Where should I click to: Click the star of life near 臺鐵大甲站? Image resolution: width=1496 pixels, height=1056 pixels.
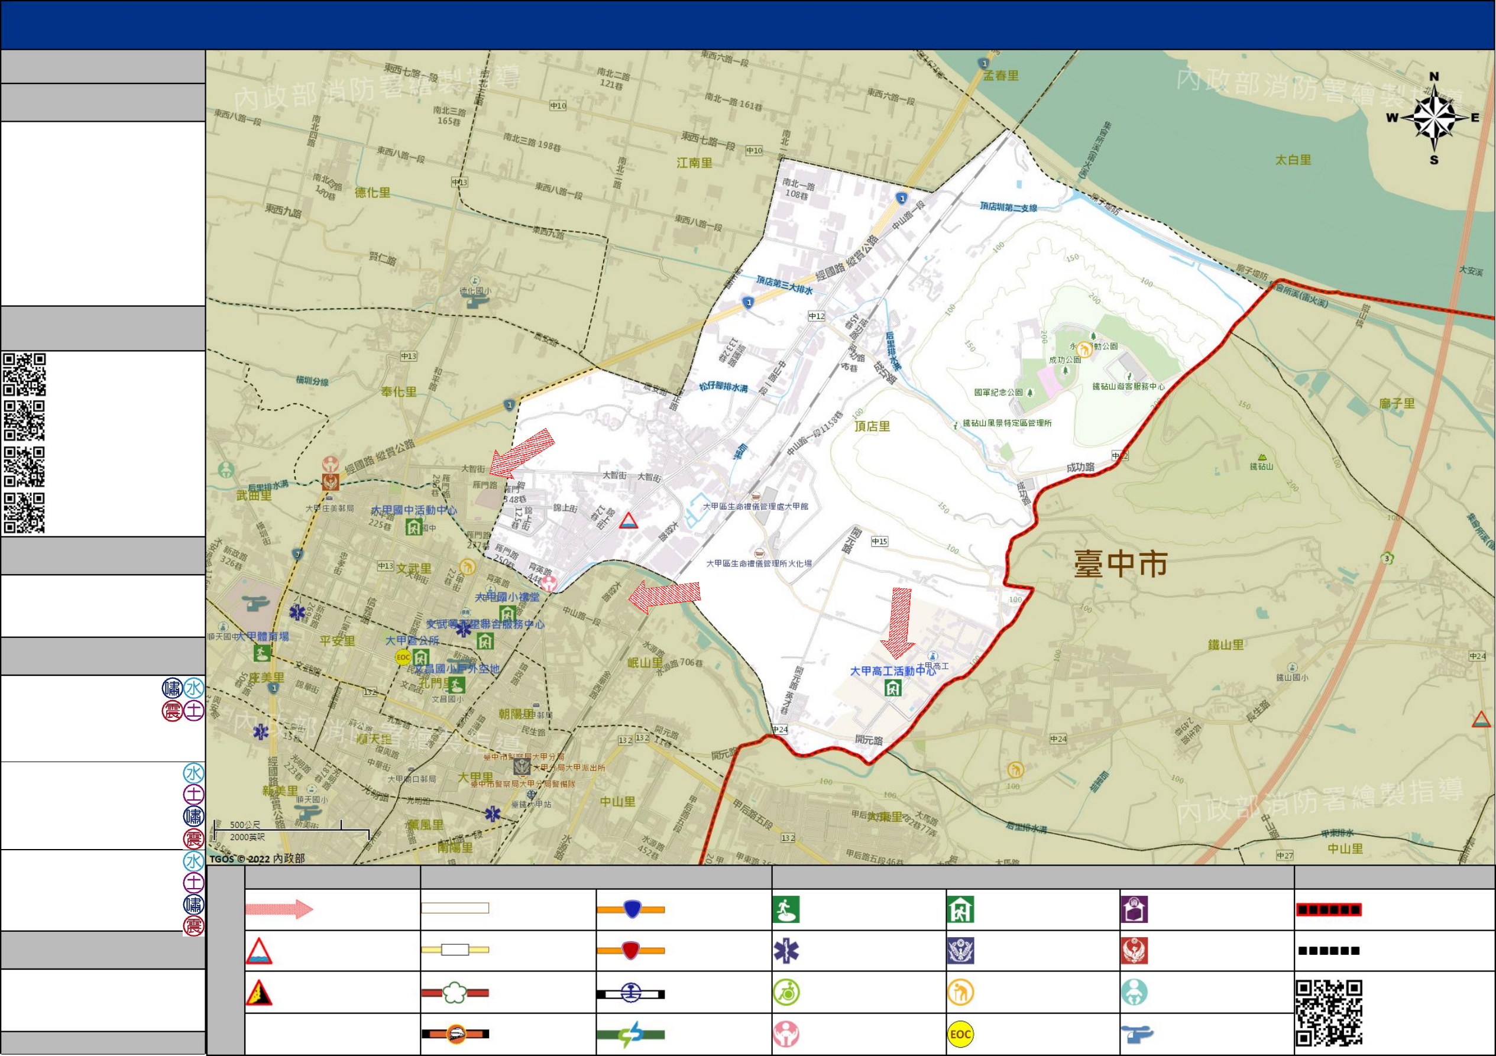(493, 814)
